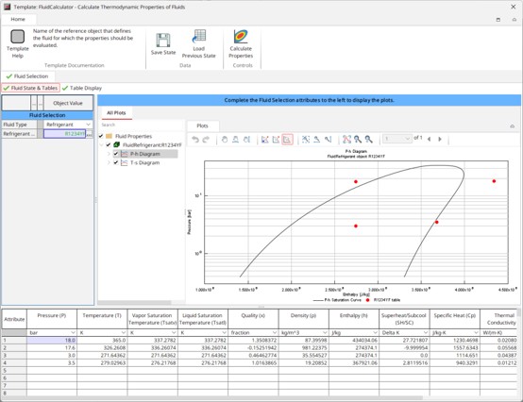This screenshot has width=523, height=402.
Task: Uncheck the Fluid Properties checkbox
Action: (x=101, y=136)
